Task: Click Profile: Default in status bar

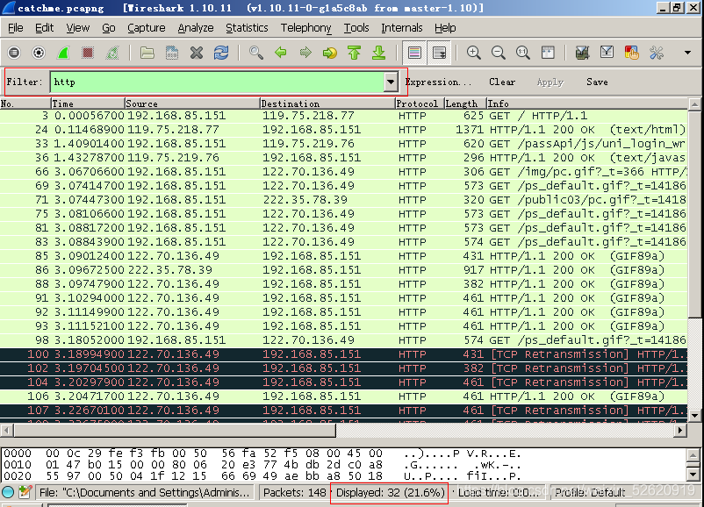Action: click(x=590, y=493)
